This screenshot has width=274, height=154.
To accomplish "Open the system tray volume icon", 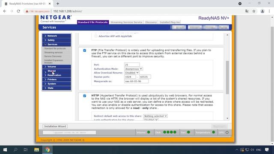I will [252, 150].
